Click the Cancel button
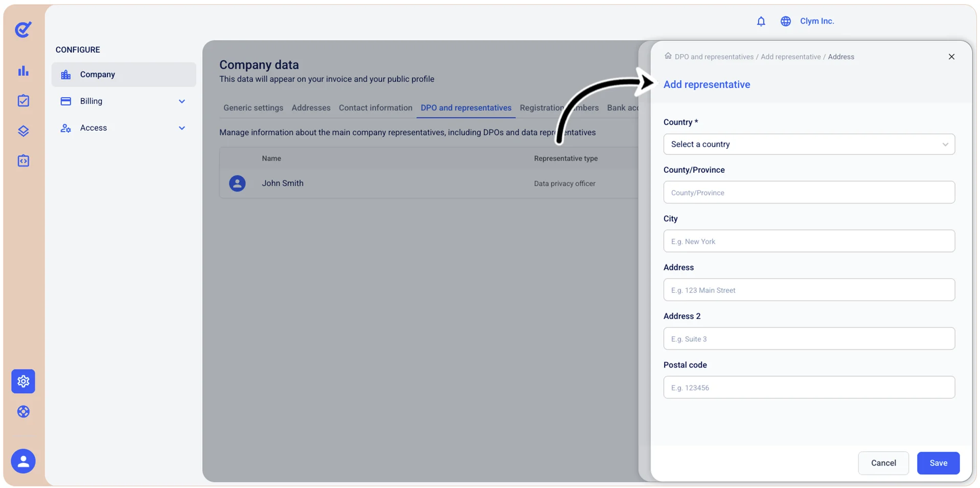The height and width of the screenshot is (488, 980). [x=883, y=463]
